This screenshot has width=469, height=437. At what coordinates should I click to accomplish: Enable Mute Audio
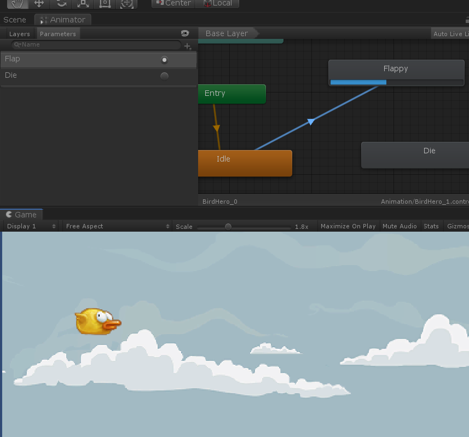pyautogui.click(x=400, y=226)
